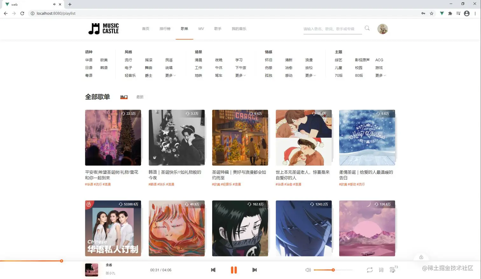
Task: Open the Merry Christmas playlist cover
Action: pyautogui.click(x=367, y=138)
